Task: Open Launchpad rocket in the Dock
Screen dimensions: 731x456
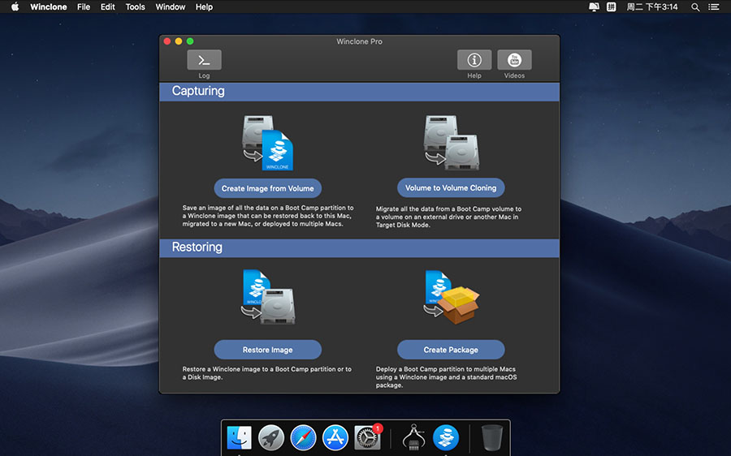Action: (x=270, y=438)
